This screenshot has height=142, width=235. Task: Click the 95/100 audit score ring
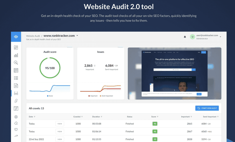(x=50, y=68)
